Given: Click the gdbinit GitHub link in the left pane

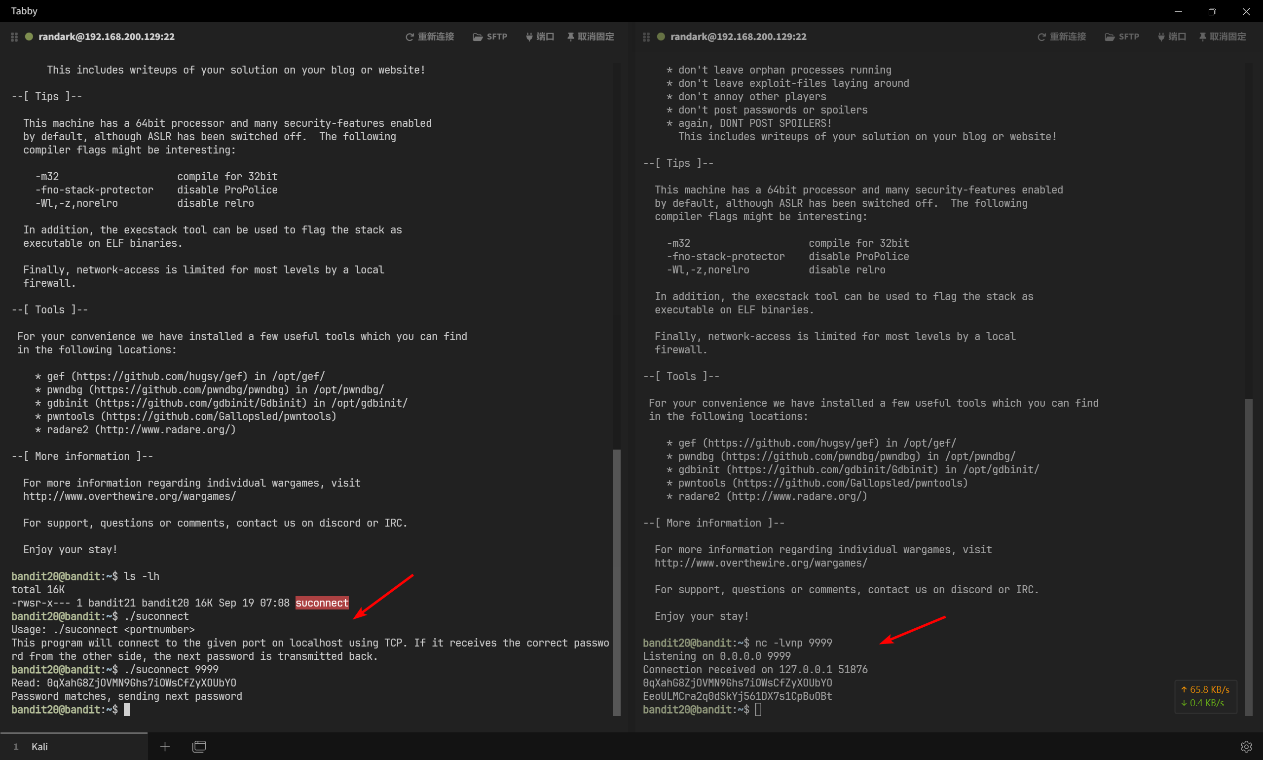Looking at the screenshot, I should [201, 403].
